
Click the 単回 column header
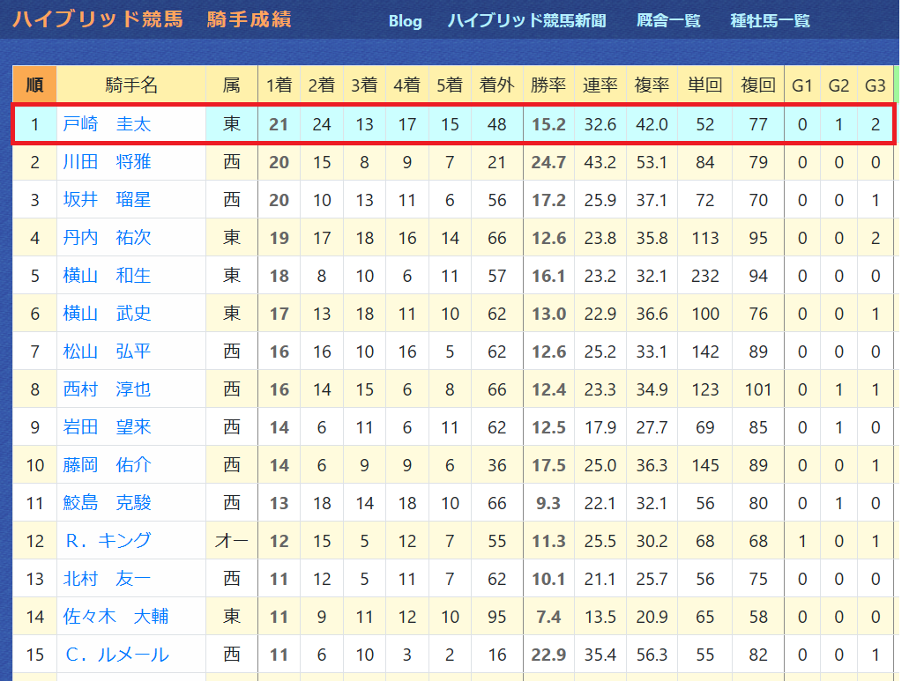(705, 85)
